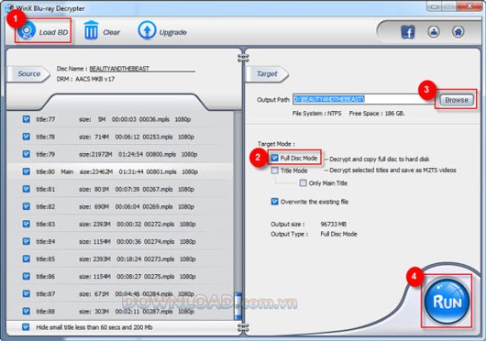The height and width of the screenshot is (341, 486).
Task: Toggle title:86 checkbox
Action: pyautogui.click(x=27, y=276)
